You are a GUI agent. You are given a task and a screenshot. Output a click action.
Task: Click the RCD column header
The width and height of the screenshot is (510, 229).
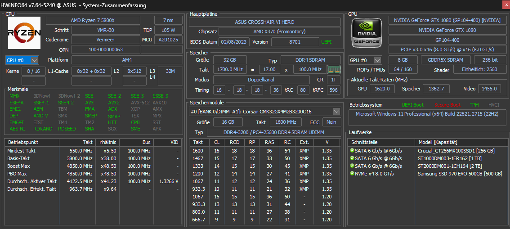click(x=234, y=143)
